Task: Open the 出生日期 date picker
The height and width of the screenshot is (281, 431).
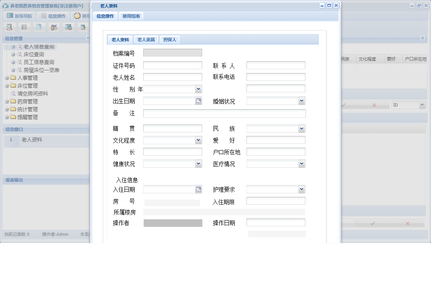Action: (x=198, y=101)
